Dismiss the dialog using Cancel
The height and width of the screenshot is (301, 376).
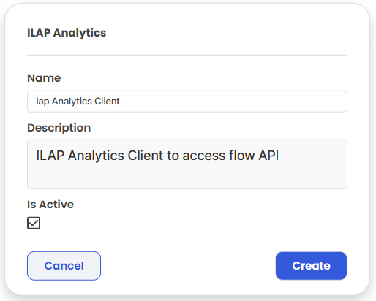click(x=64, y=266)
